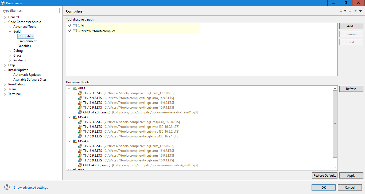The width and height of the screenshot is (365, 194).
Task: Click tool icon of TI v16.9.1.LTS under MSP432
Action: (x=80, y=160)
